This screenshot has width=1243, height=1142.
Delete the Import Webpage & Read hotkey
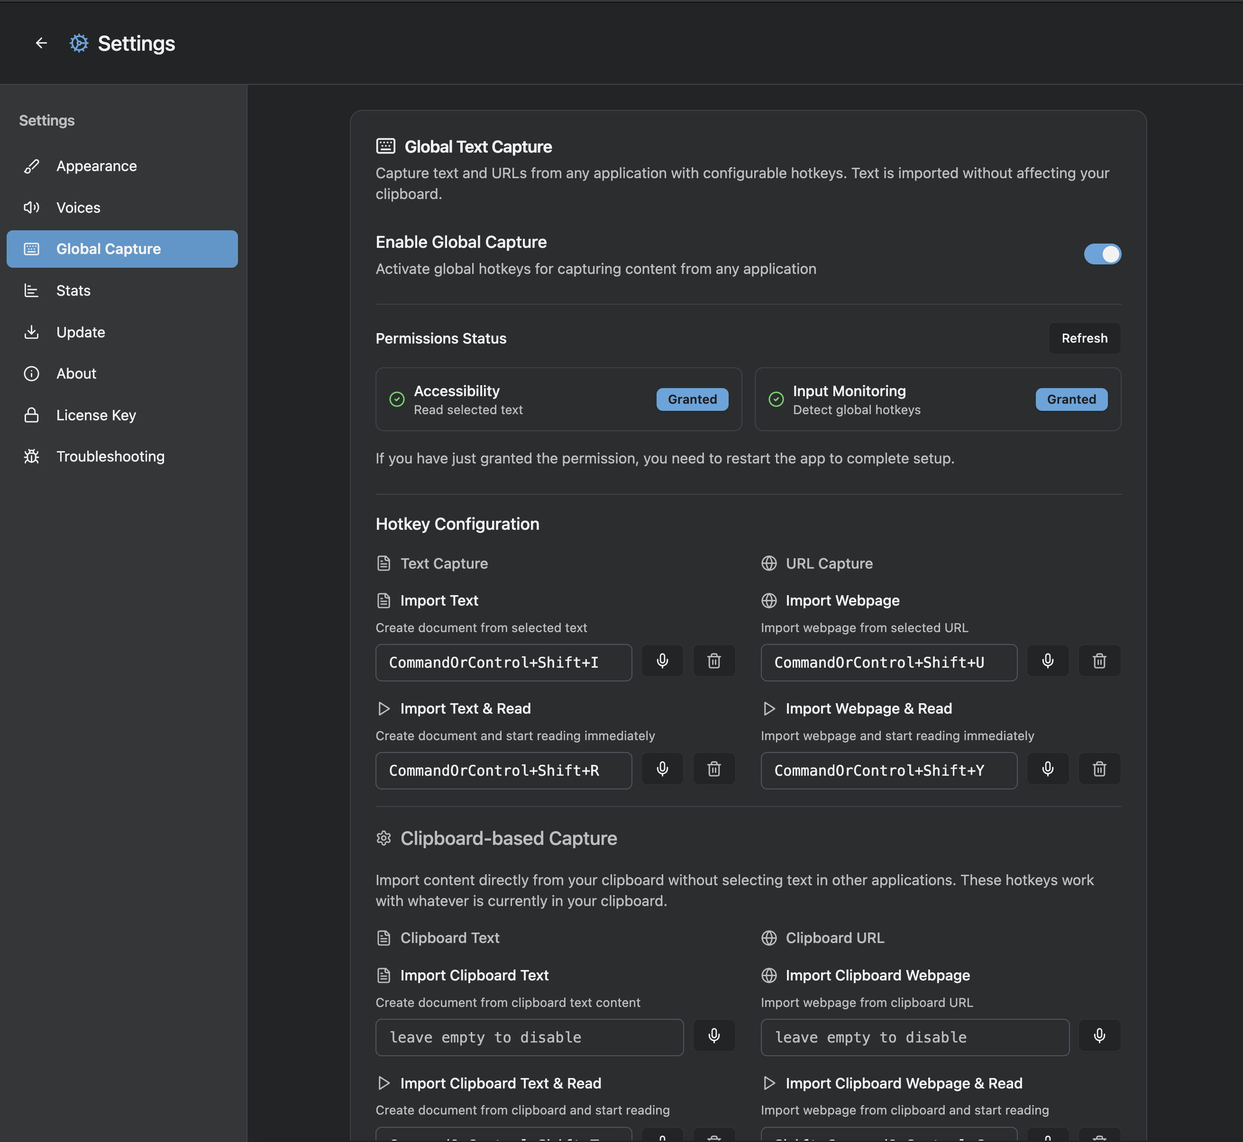[x=1099, y=770]
